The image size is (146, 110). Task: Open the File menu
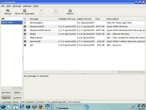[x=3, y=6]
